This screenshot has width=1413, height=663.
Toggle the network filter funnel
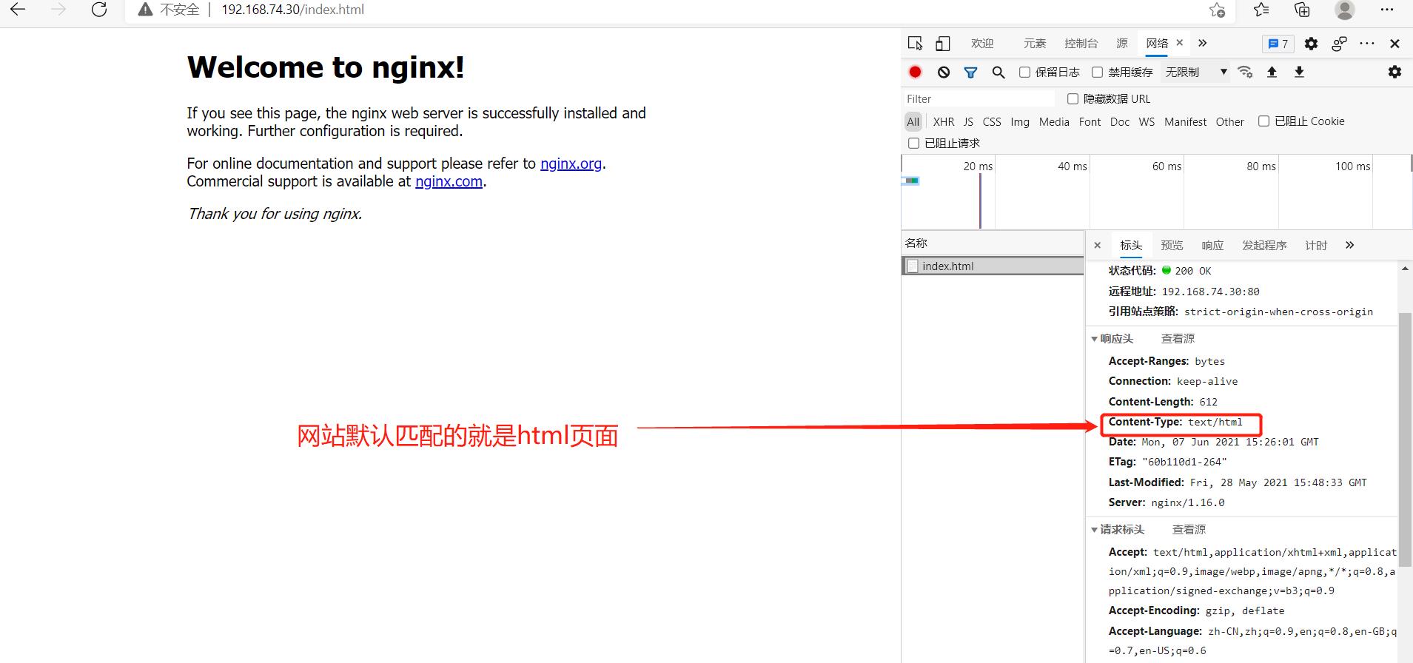click(970, 72)
